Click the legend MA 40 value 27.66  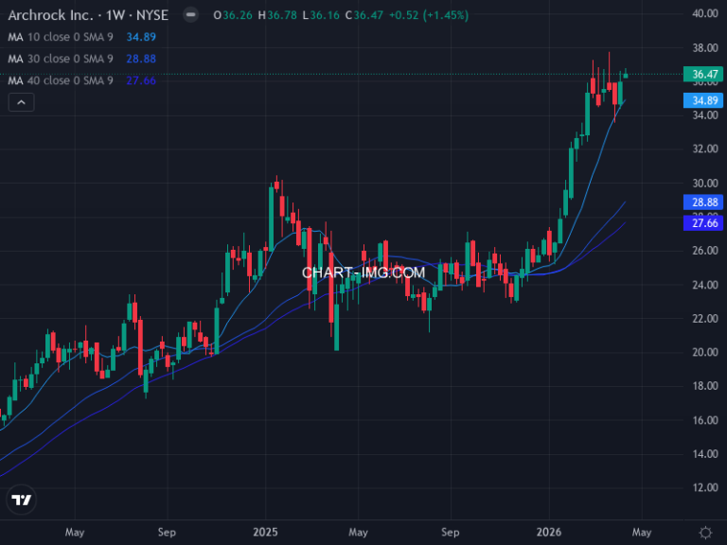pos(141,80)
